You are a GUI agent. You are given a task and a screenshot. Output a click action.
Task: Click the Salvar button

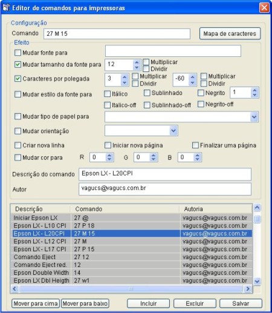pos(241,303)
